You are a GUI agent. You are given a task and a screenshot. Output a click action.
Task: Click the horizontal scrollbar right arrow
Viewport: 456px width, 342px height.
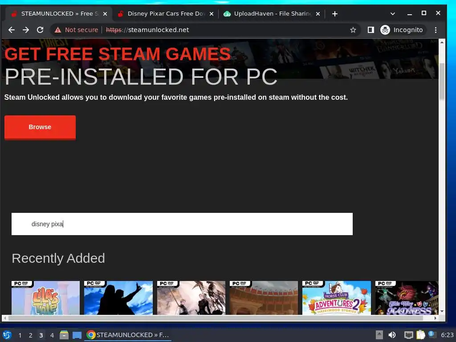(x=436, y=318)
